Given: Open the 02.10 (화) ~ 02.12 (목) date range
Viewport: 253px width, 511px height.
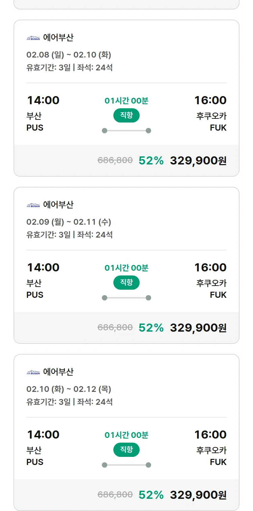Looking at the screenshot, I should pos(69,389).
